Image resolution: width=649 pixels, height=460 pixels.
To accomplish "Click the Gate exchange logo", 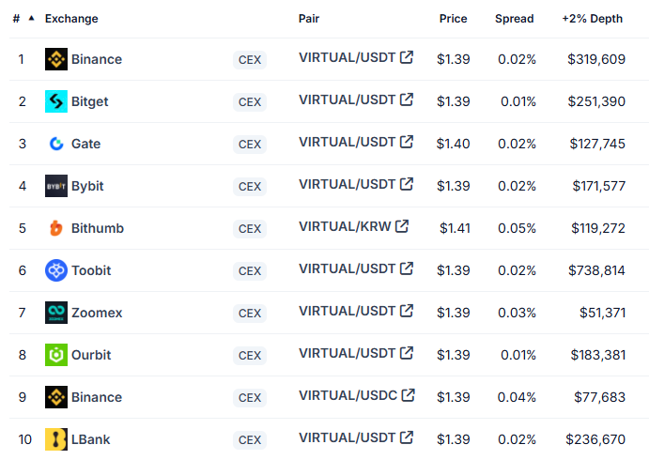I will point(56,144).
